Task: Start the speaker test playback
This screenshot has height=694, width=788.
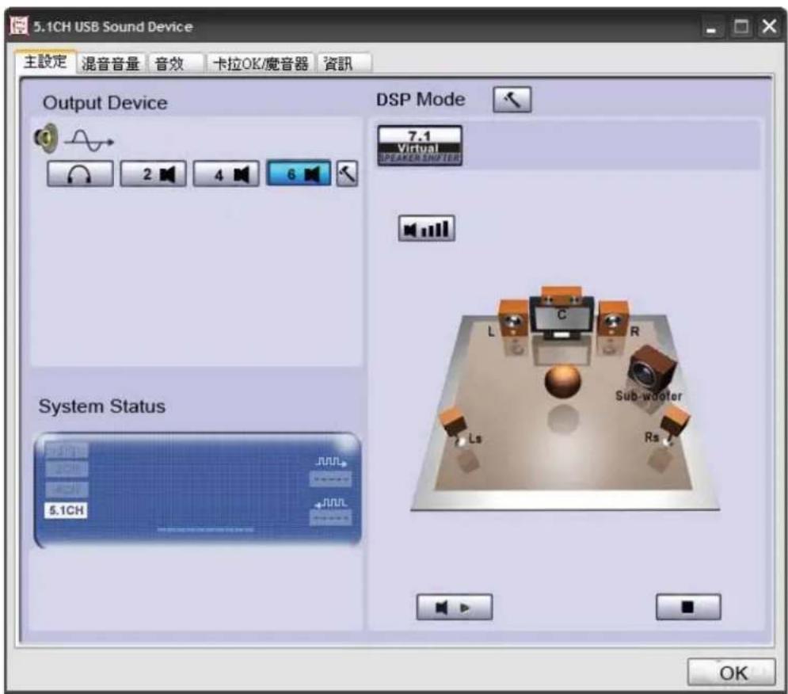Action: (455, 607)
